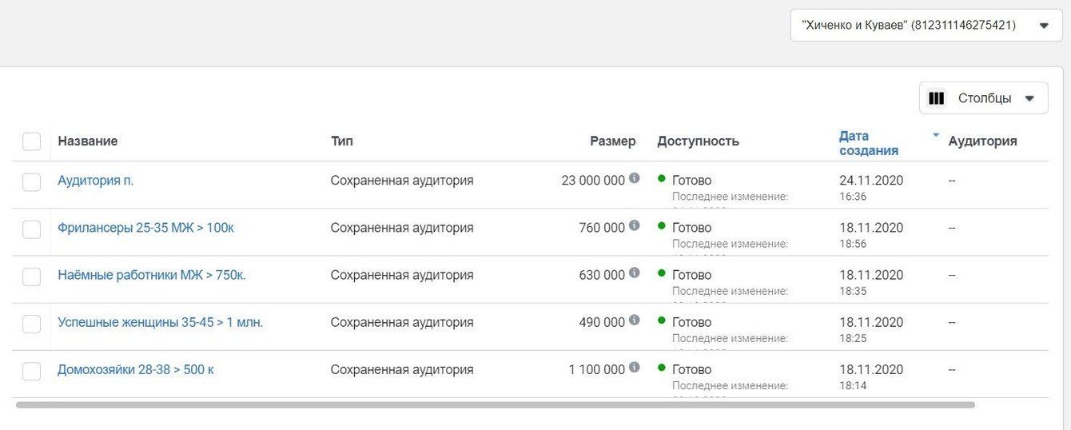
Task: Click info icon beside 490 000 size
Action: 635,320
